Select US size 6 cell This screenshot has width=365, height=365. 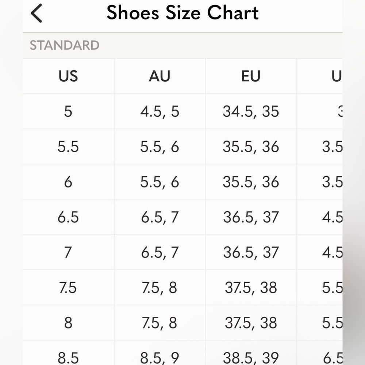click(68, 182)
